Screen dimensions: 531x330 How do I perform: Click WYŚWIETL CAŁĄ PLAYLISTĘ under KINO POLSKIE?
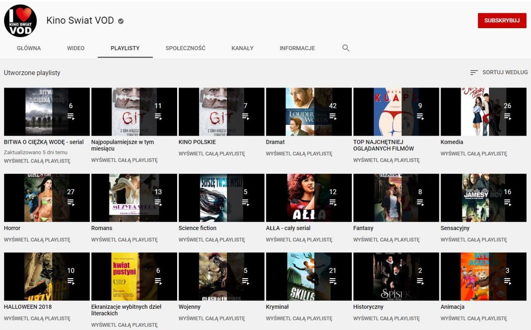(x=212, y=153)
